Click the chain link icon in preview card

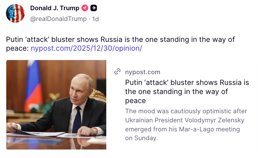(x=117, y=72)
